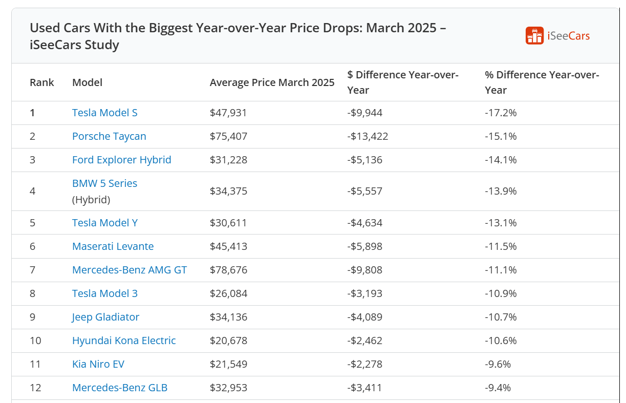Screen dimensions: 626x403
Task: Click the iSeeCars logo icon
Action: tap(534, 36)
